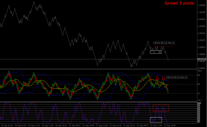This screenshot has width=207, height=127.
Task: Click the 50 level on the middle indicator scale
Action: coord(199,84)
